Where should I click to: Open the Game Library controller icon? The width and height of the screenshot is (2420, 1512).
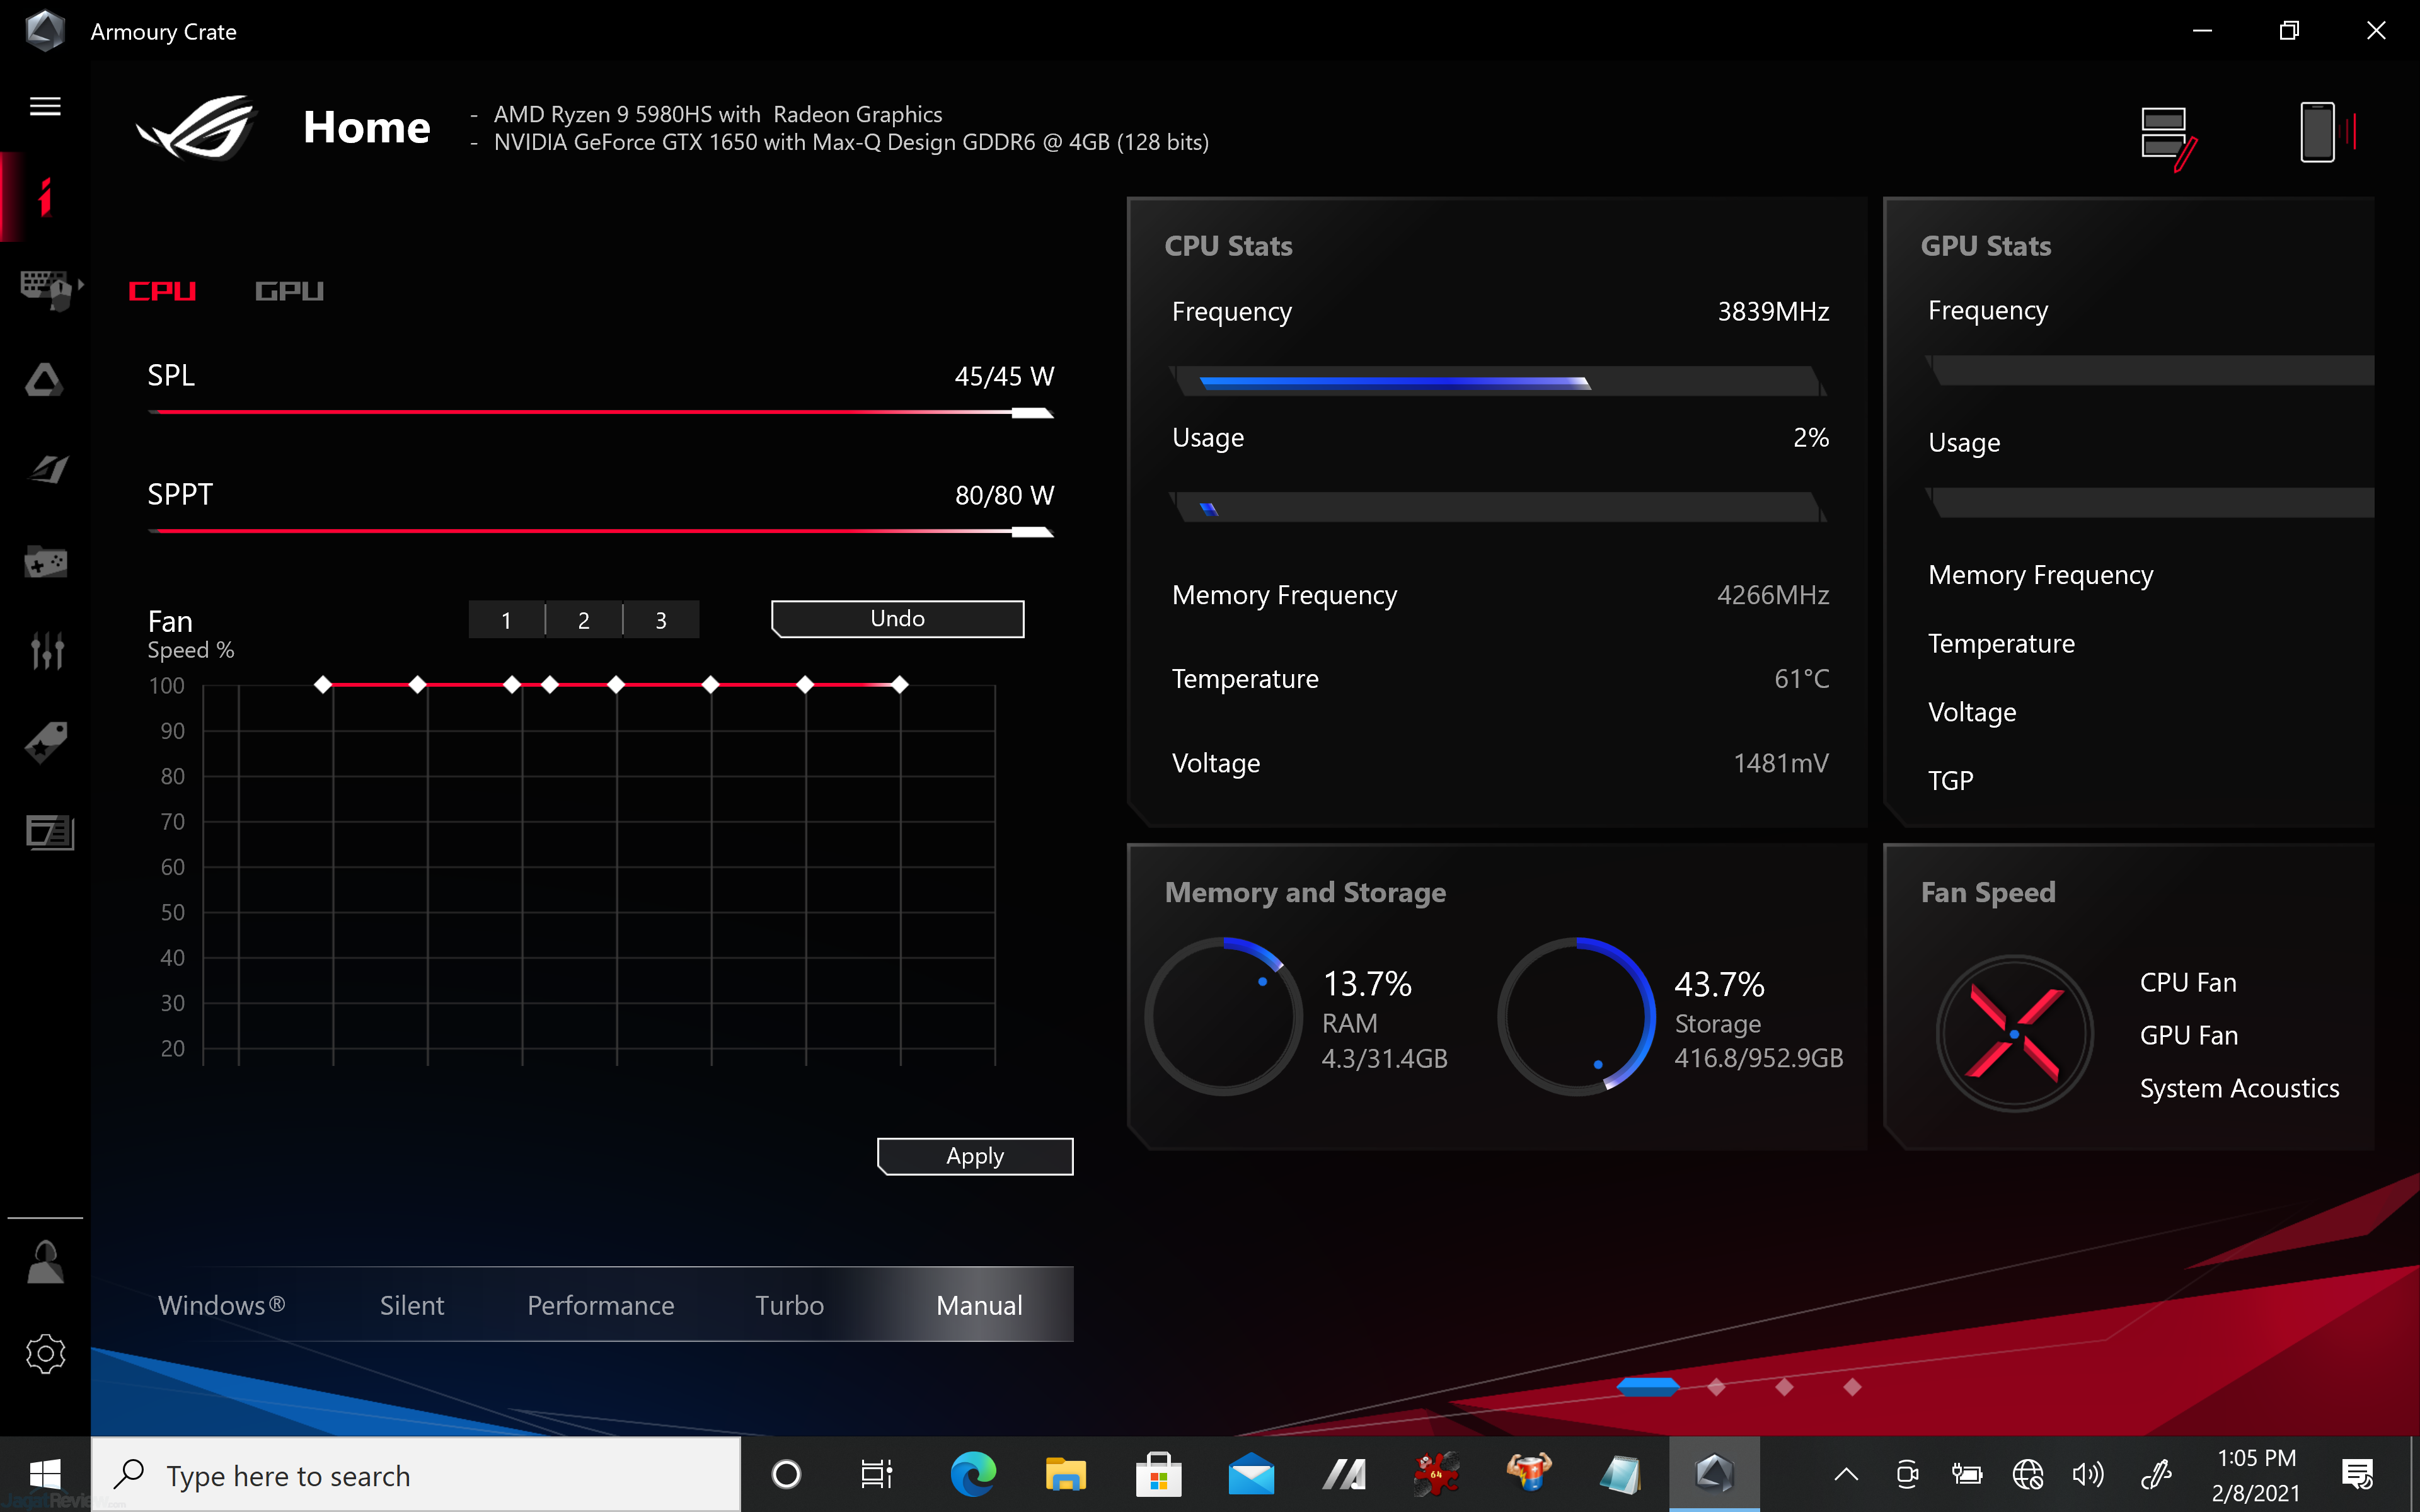click(45, 562)
